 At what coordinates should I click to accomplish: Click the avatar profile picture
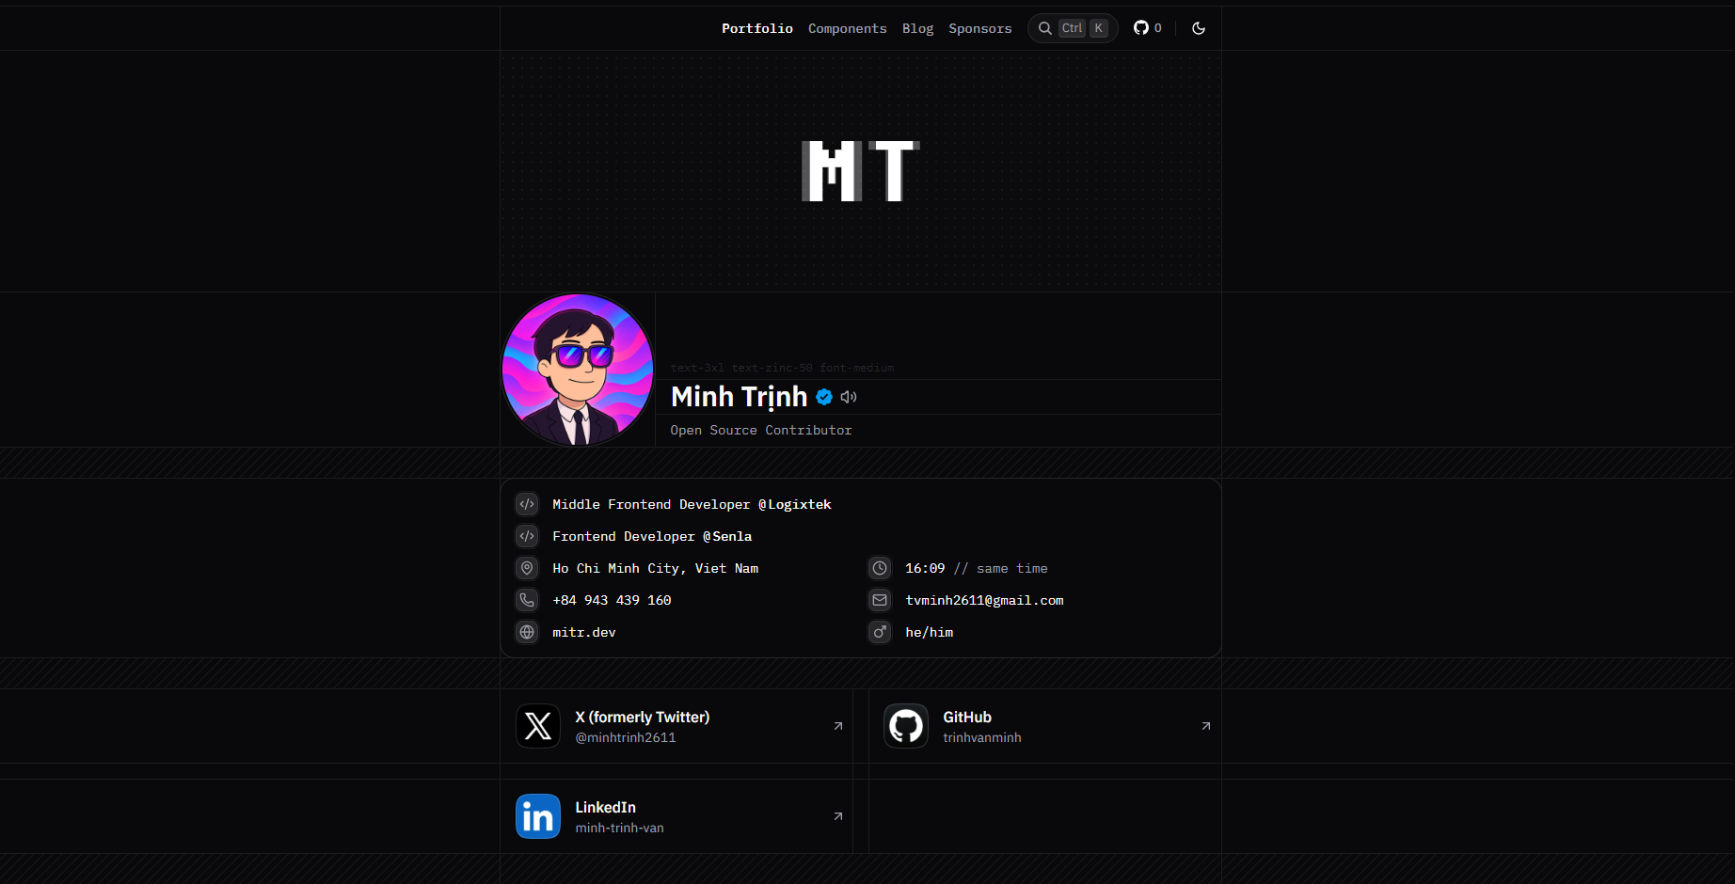pyautogui.click(x=576, y=369)
